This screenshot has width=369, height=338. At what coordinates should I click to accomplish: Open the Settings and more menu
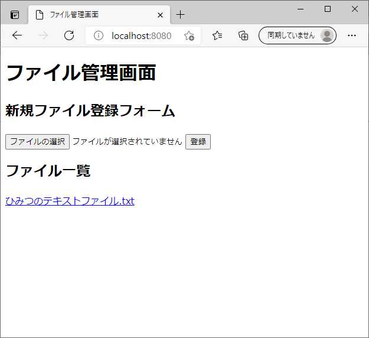pos(352,35)
